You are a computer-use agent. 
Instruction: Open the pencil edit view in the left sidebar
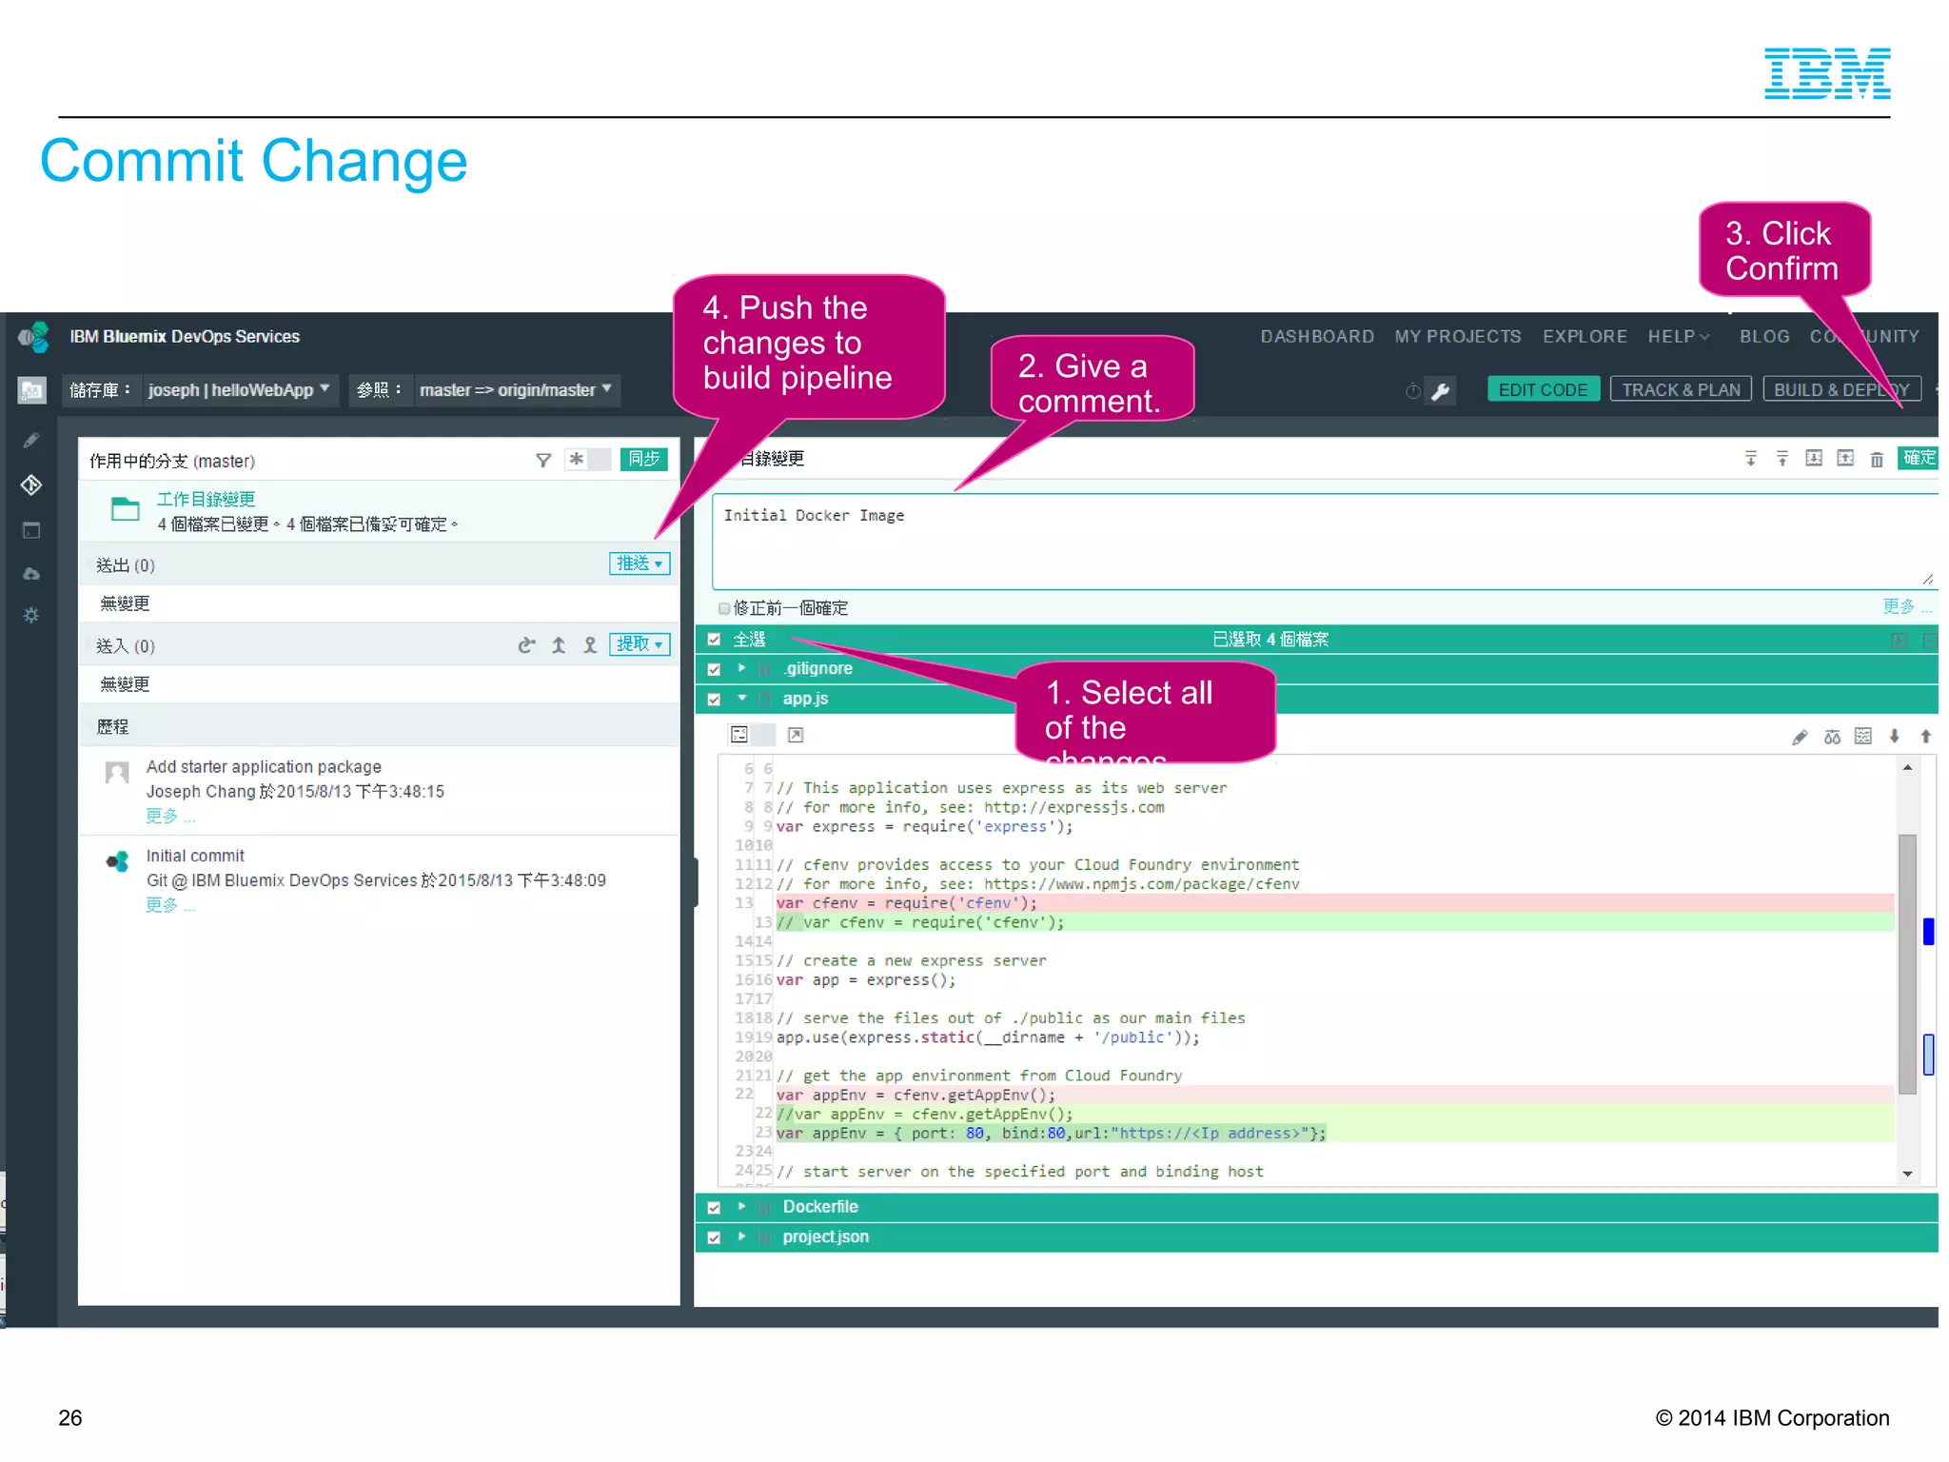click(31, 441)
